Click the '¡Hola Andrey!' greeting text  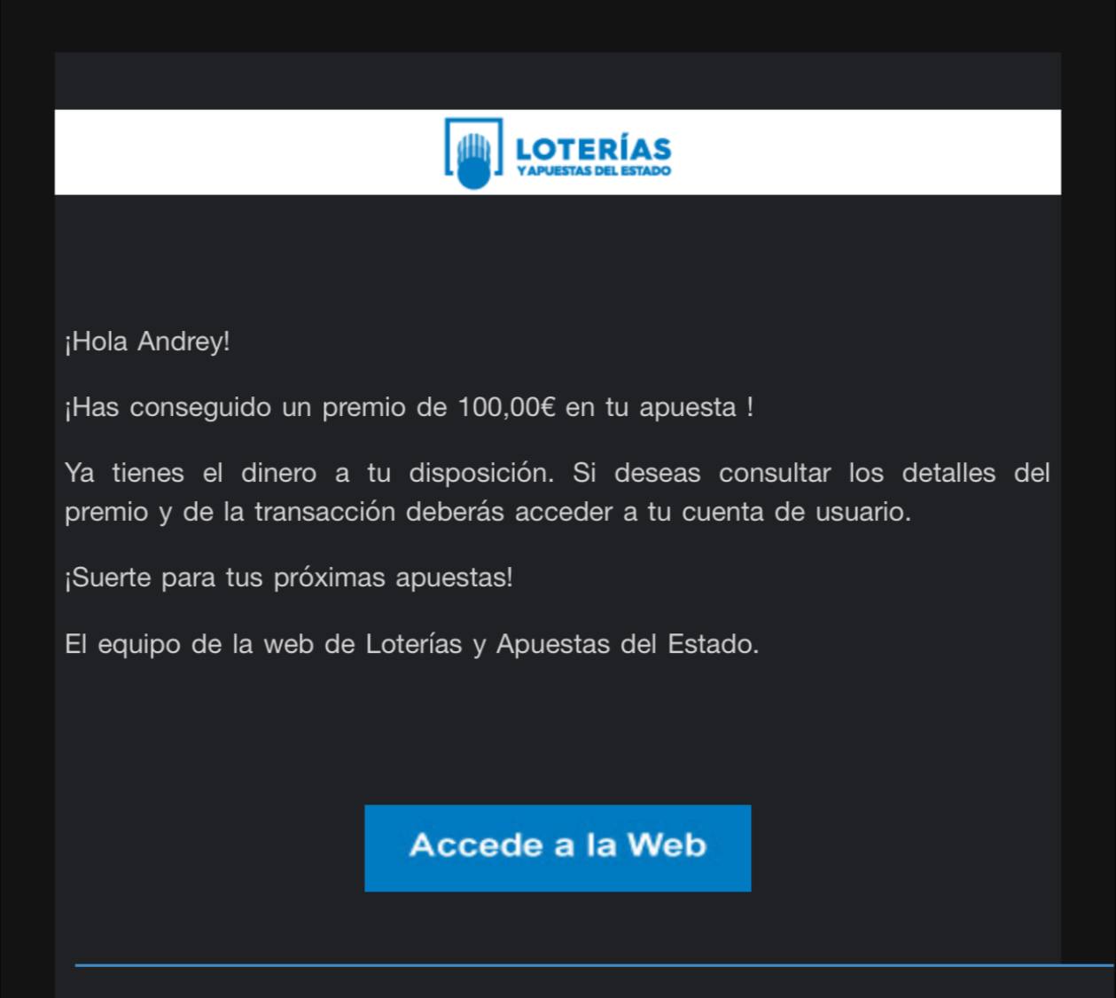tap(147, 342)
